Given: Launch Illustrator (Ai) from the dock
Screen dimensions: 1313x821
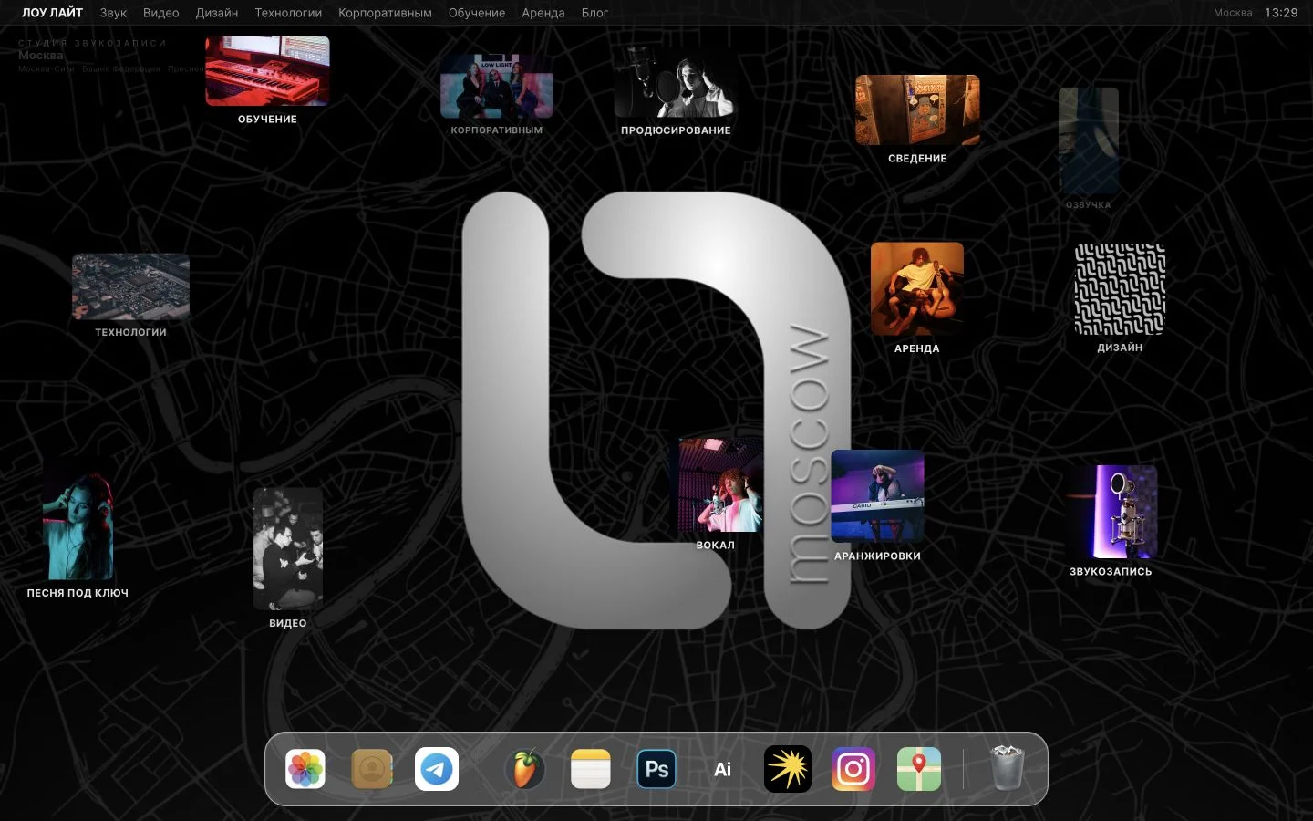Looking at the screenshot, I should pyautogui.click(x=722, y=769).
